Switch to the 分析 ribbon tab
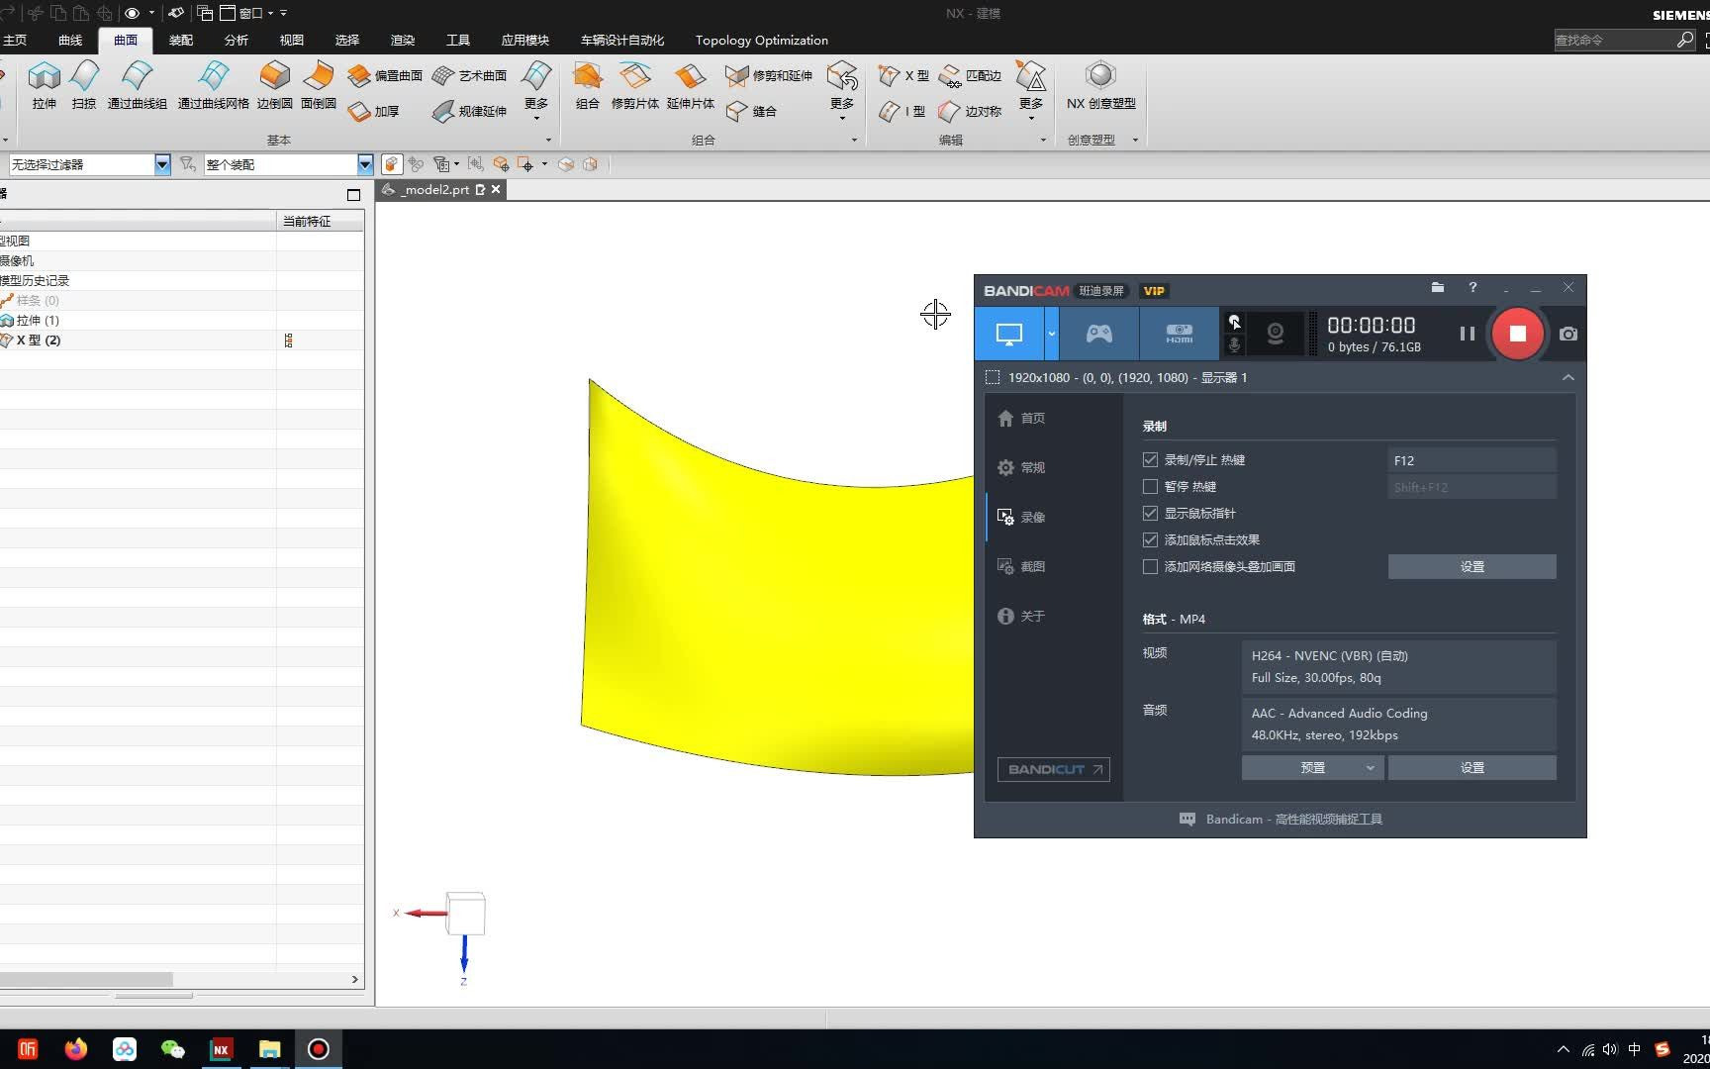The image size is (1710, 1069). point(237,41)
